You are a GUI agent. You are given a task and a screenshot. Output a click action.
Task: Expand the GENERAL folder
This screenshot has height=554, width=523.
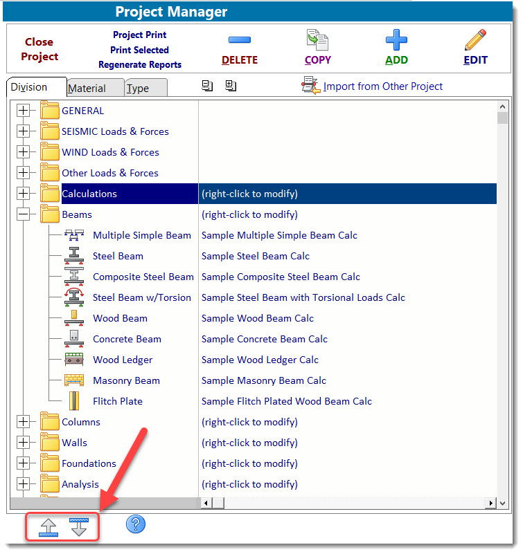(x=24, y=111)
